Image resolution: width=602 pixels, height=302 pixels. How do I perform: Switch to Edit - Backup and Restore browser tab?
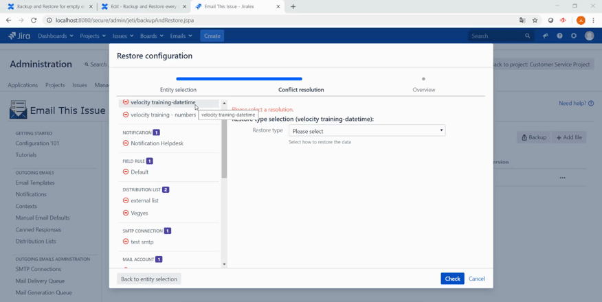[144, 6]
